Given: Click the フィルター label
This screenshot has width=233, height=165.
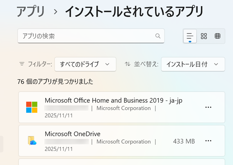Looking at the screenshot, I should (40, 64).
